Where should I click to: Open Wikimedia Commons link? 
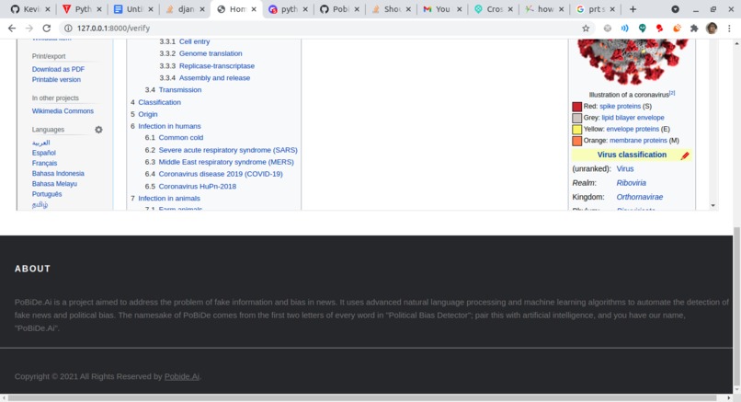[63, 111]
